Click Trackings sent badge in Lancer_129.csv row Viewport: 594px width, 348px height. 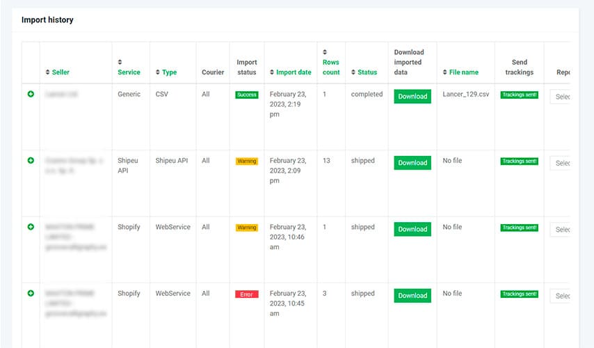[x=520, y=95]
